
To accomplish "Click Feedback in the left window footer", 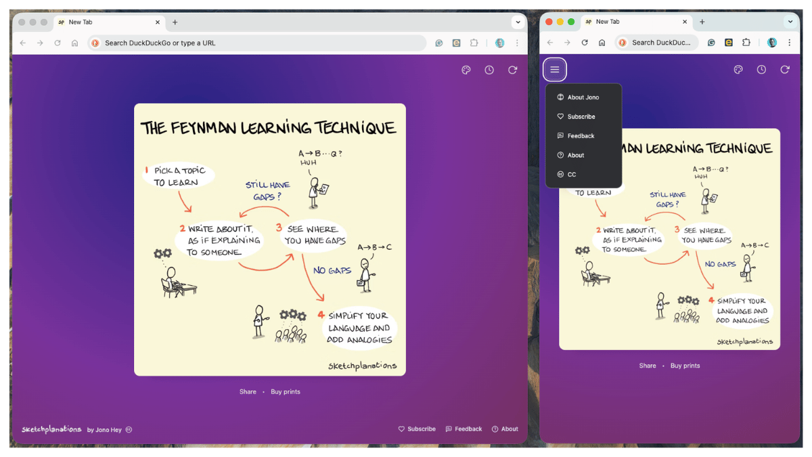I will point(464,429).
